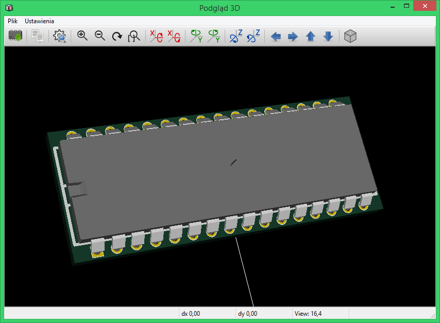The width and height of the screenshot is (440, 323).
Task: Copy 3D image to clipboard icon
Action: pos(38,36)
